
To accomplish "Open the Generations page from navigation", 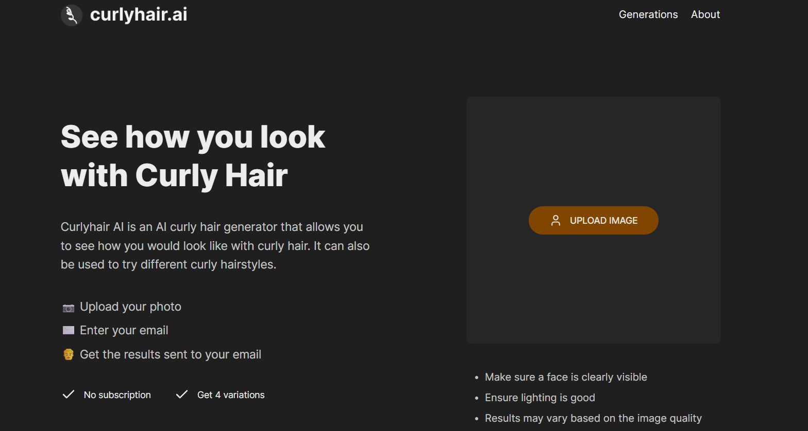I will 648,14.
